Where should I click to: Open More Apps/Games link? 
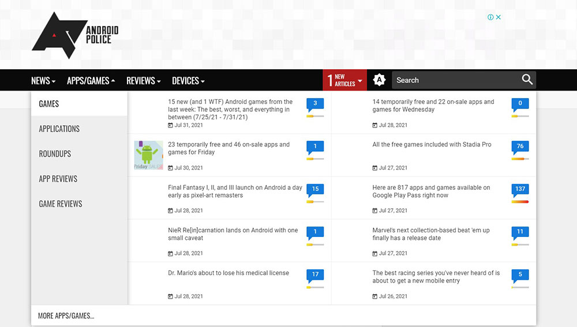click(x=66, y=315)
